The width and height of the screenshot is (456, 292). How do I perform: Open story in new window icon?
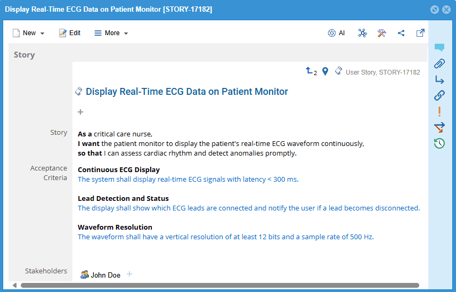[x=420, y=33]
